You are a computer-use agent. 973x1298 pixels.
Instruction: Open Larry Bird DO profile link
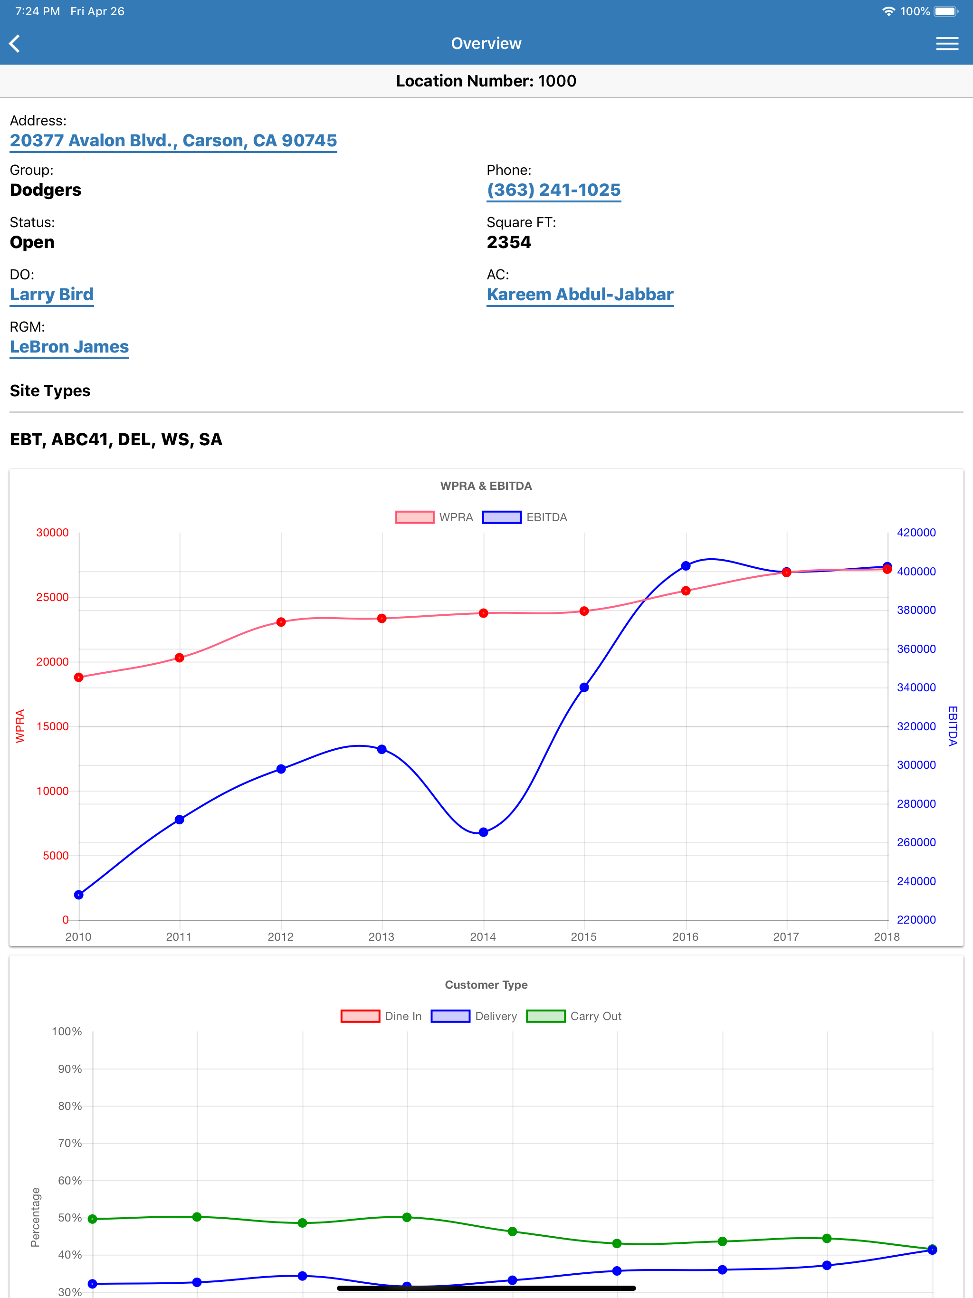pyautogui.click(x=52, y=295)
